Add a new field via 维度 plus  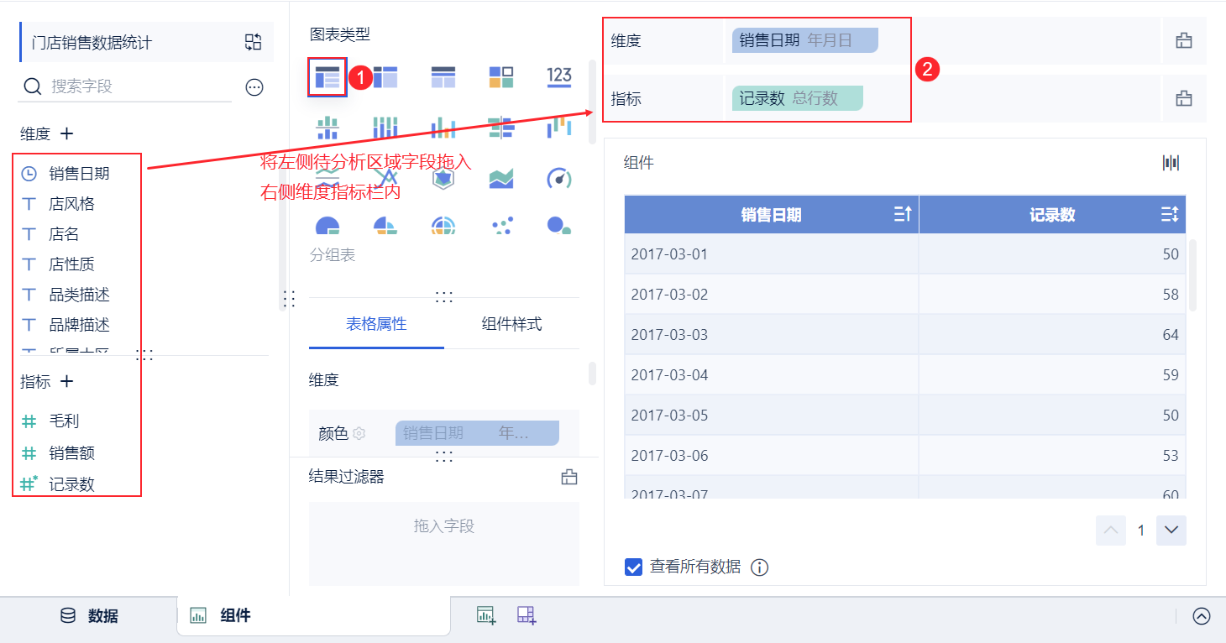click(67, 133)
